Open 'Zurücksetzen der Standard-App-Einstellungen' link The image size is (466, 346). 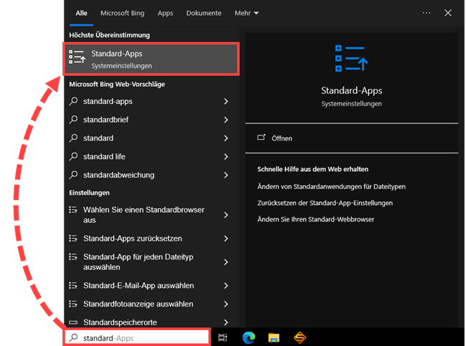click(x=325, y=203)
